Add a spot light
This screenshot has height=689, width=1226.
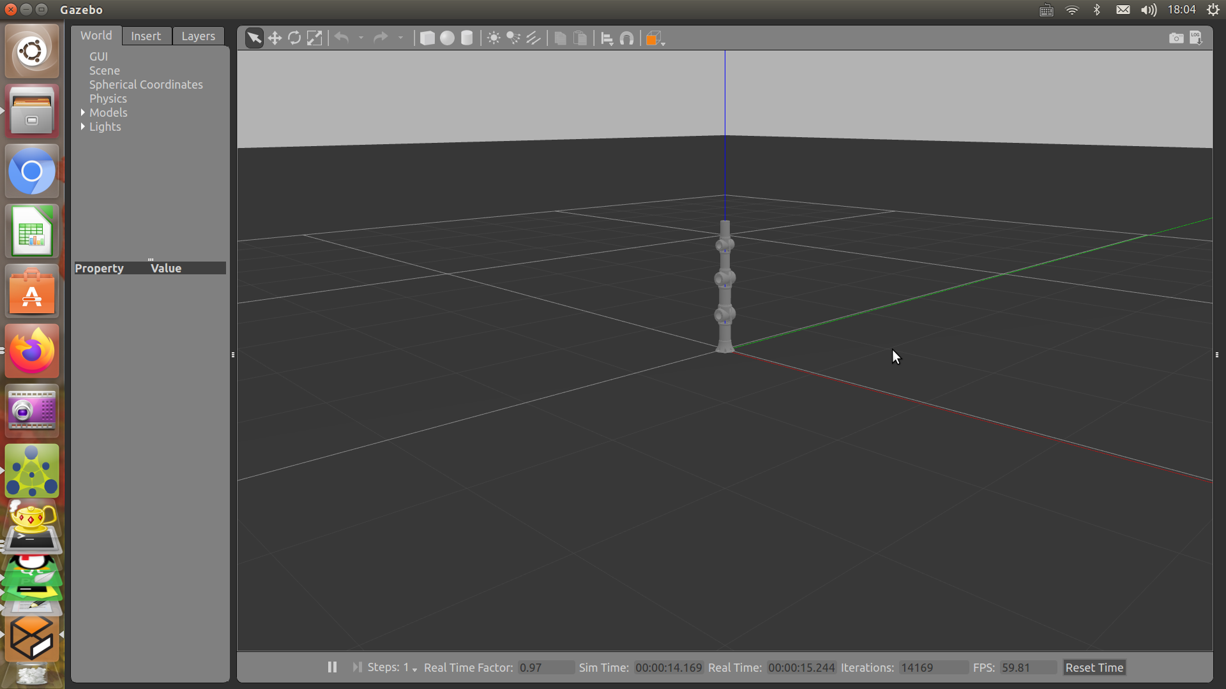point(513,38)
